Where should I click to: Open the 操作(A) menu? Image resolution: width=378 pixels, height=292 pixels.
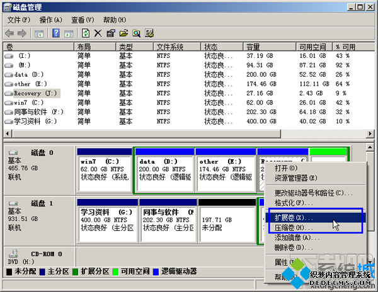pyautogui.click(x=50, y=20)
